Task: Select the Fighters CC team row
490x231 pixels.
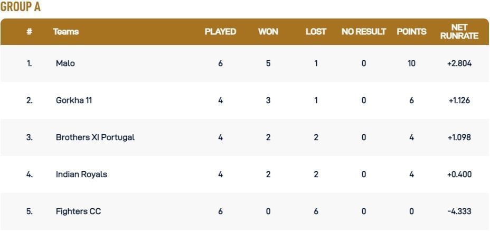Action: (78, 211)
